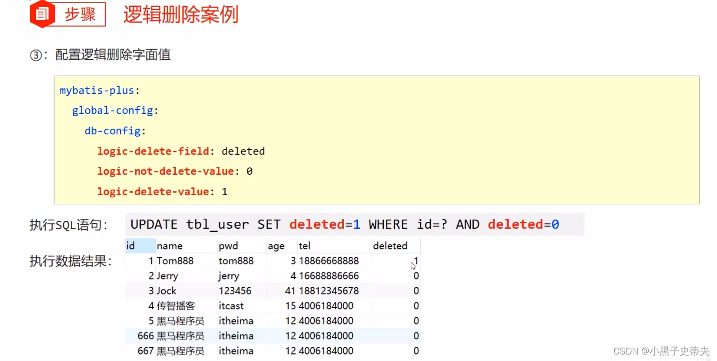Click the red hexagon document icon beside 步骤
Screen dimensions: 717x361
tap(43, 14)
